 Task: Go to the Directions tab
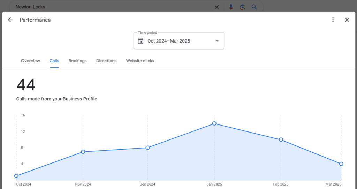coord(106,61)
